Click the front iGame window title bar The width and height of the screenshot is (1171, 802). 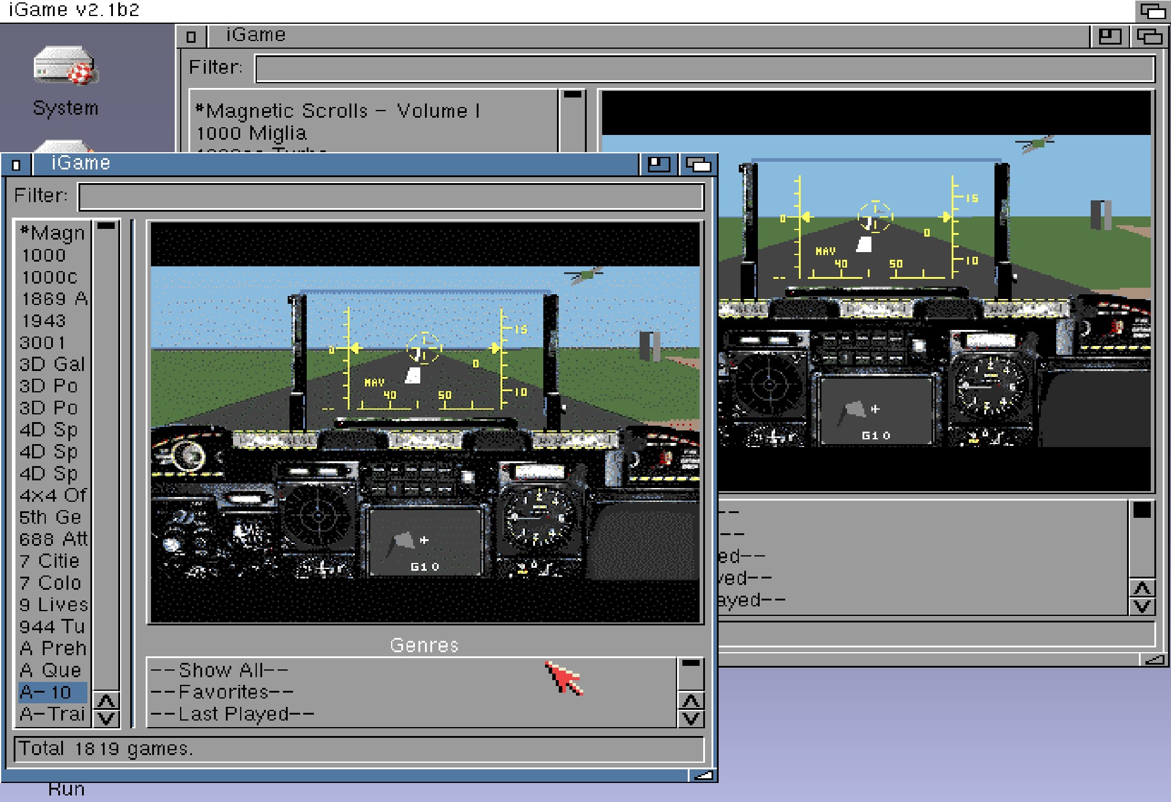pos(336,164)
